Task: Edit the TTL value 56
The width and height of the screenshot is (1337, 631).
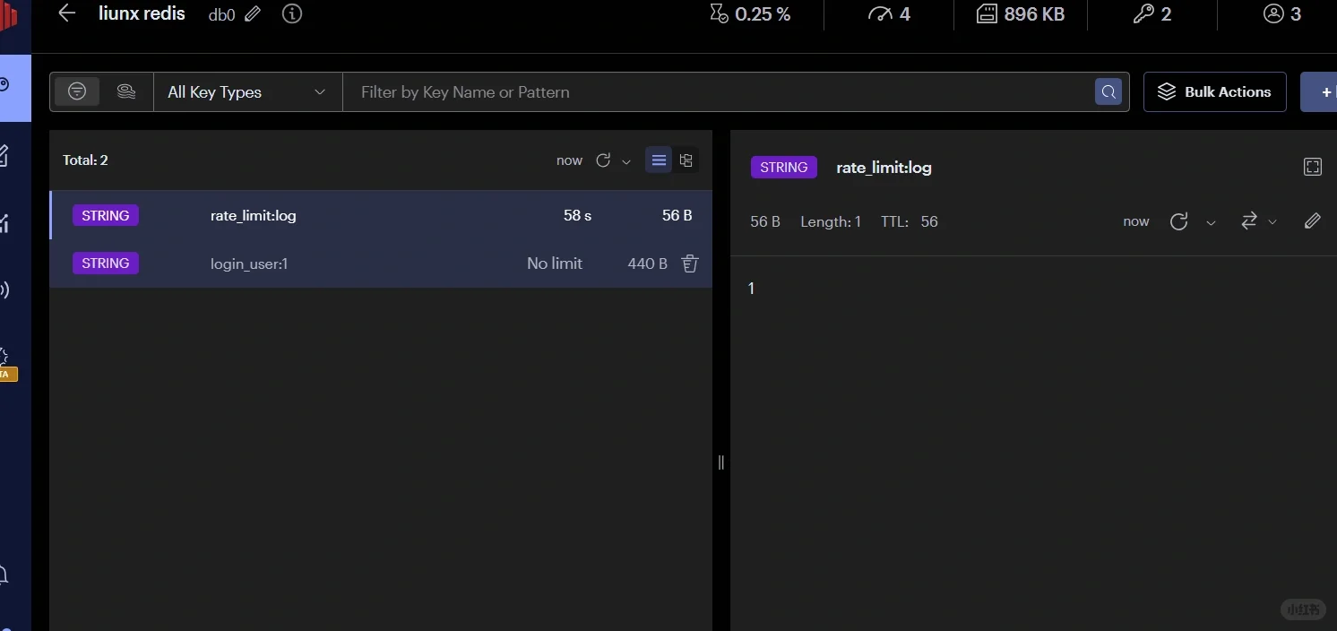Action: (929, 221)
